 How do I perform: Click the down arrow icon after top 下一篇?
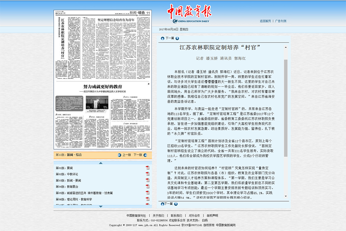pyautogui.click(x=177, y=38)
